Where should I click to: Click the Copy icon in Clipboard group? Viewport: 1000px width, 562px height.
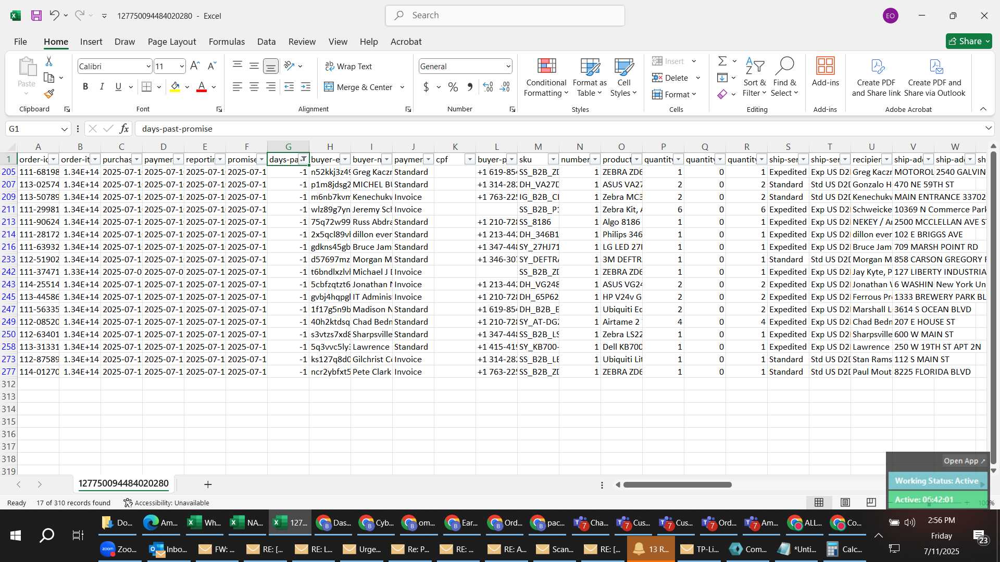(49, 78)
